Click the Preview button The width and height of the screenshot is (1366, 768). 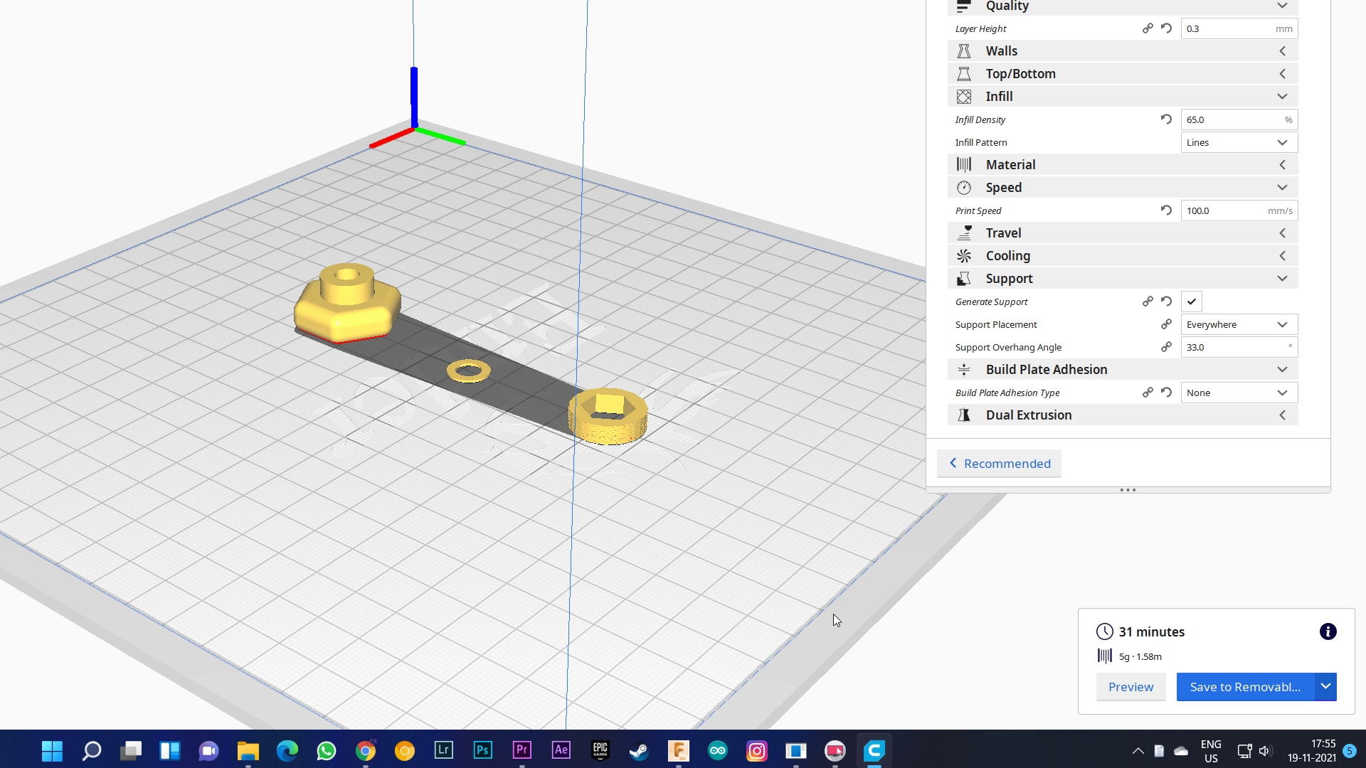pos(1131,687)
